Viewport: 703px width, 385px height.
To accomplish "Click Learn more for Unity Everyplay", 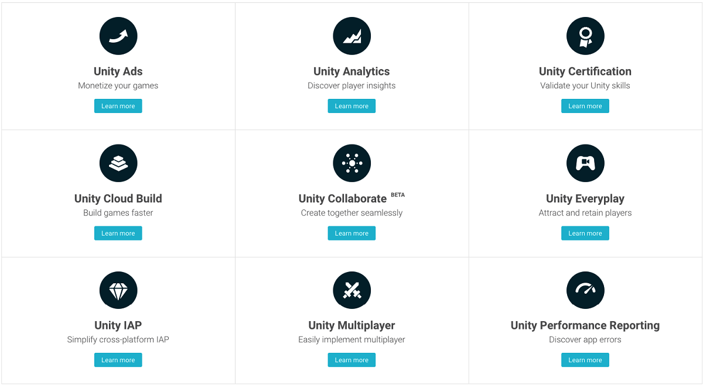I will [585, 233].
